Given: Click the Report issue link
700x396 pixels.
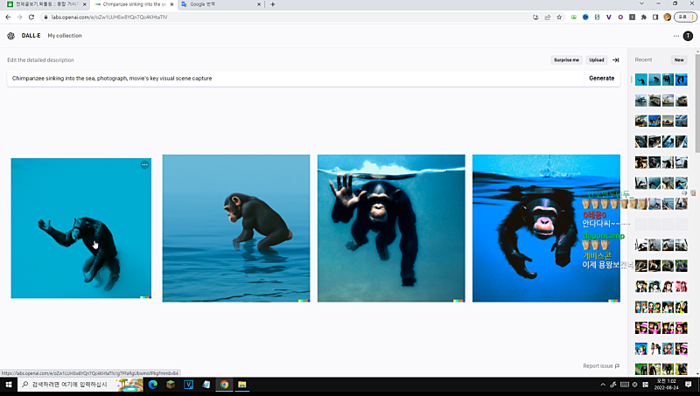Looking at the screenshot, I should [600, 365].
